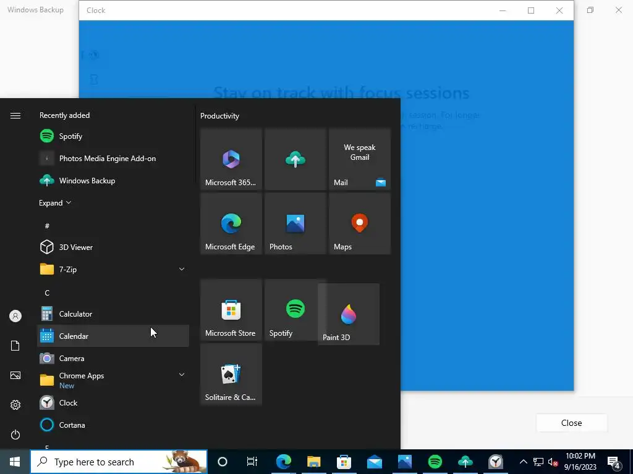Screen dimensions: 633x474
Task: Open Task View on taskbar
Action: (252, 462)
